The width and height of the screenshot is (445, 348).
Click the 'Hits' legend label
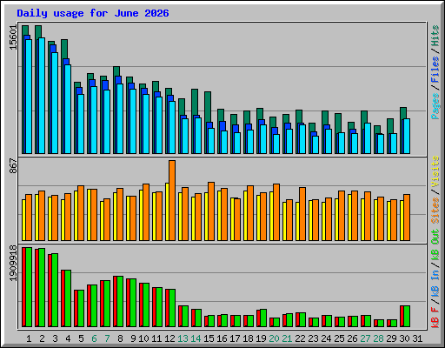(x=435, y=36)
